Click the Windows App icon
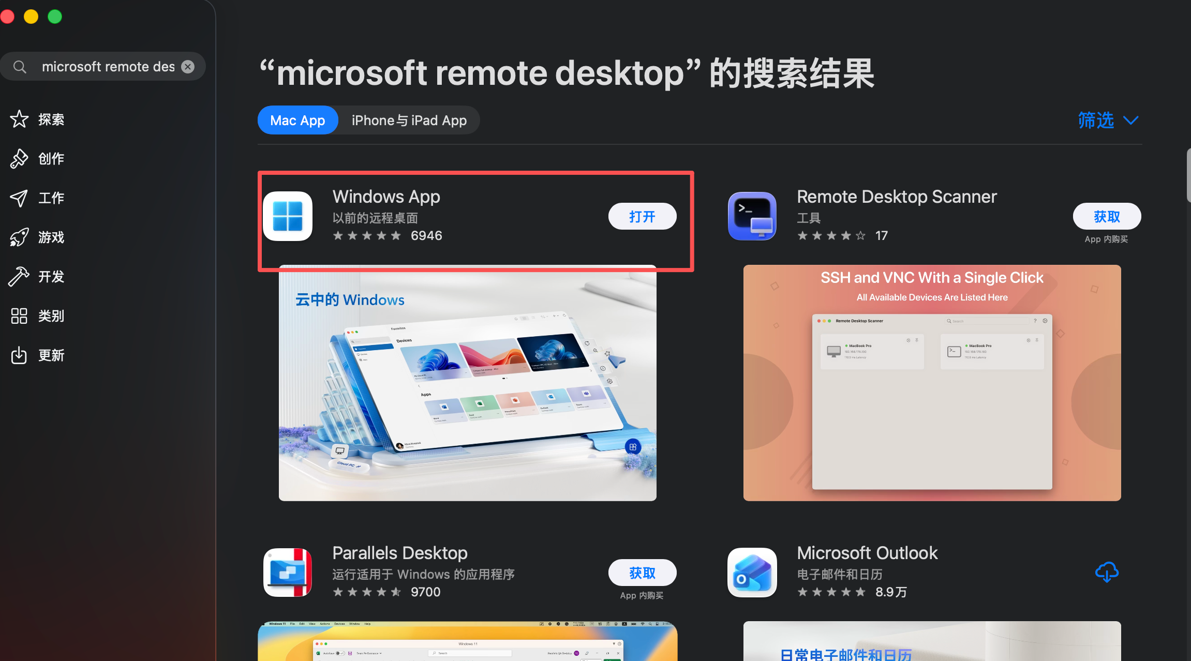The width and height of the screenshot is (1191, 661). 288,216
